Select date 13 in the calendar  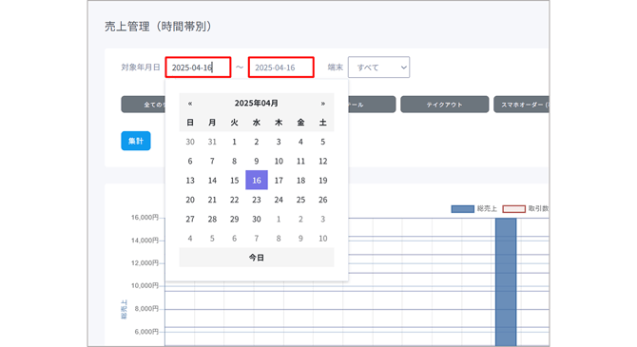tap(190, 181)
